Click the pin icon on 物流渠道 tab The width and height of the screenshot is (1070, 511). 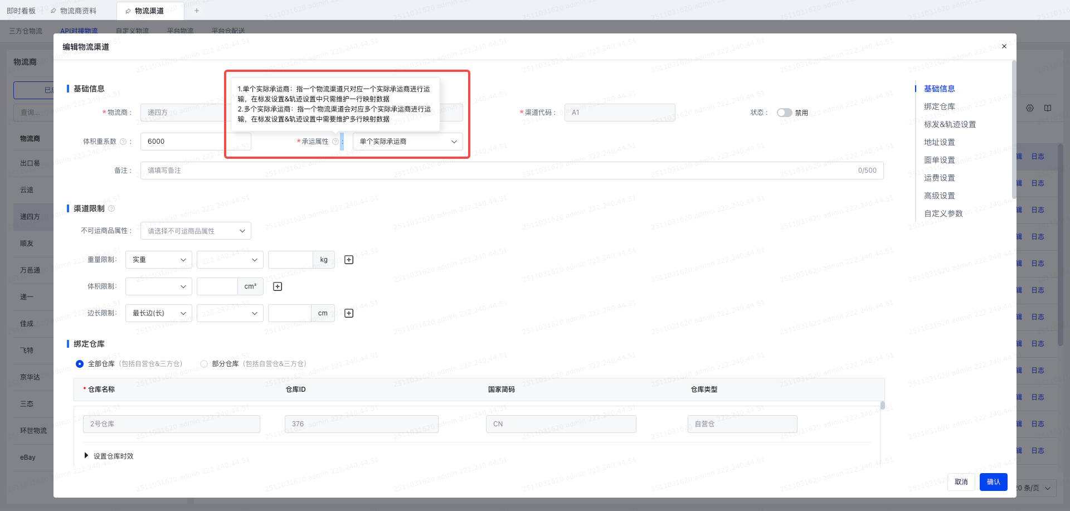(128, 11)
